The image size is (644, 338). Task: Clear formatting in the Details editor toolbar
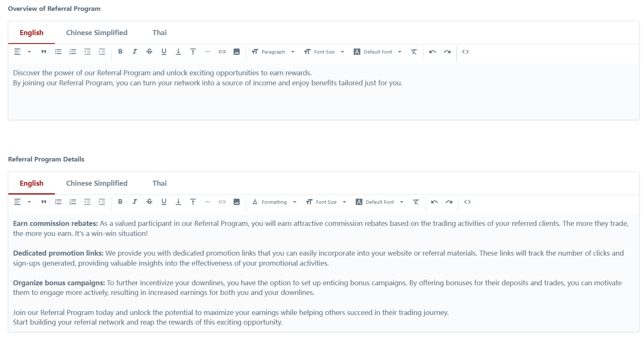click(416, 202)
